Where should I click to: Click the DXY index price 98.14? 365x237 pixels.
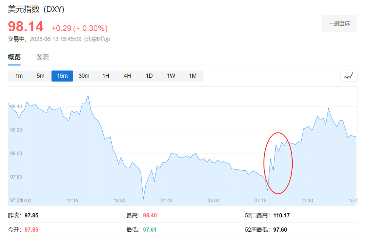pos(26,27)
